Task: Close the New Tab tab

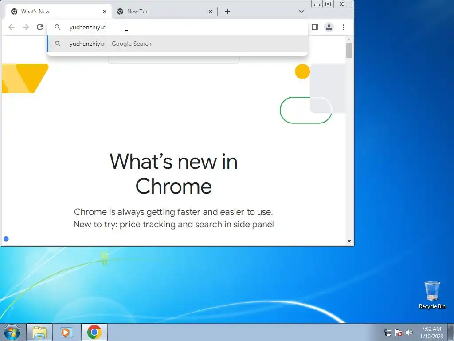Action: click(x=211, y=12)
